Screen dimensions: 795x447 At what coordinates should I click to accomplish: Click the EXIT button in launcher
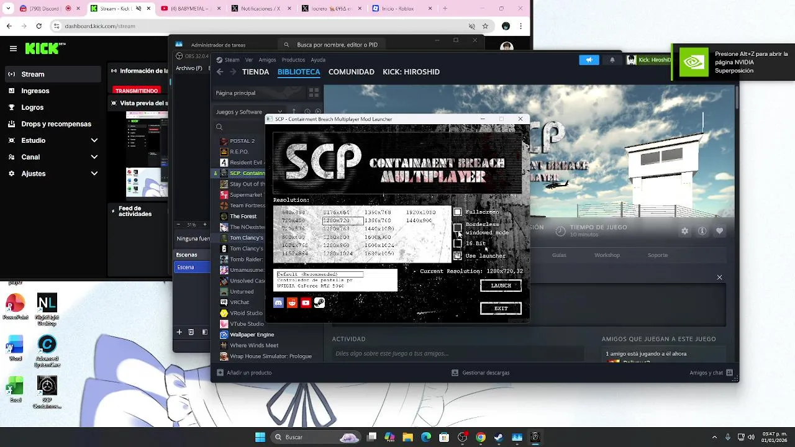click(501, 309)
